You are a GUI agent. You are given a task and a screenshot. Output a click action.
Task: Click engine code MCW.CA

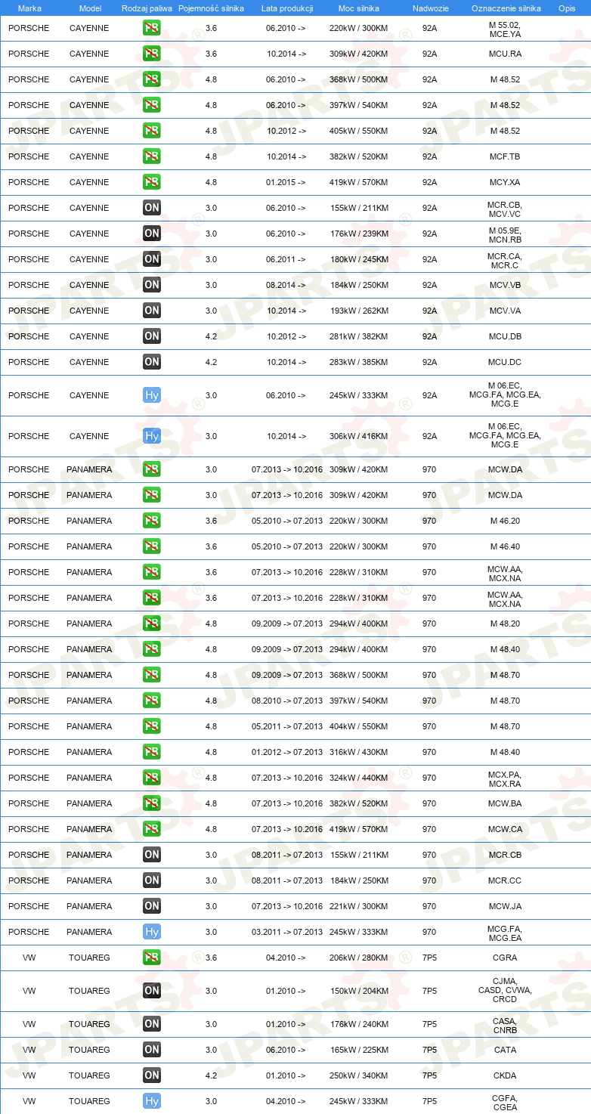(505, 829)
